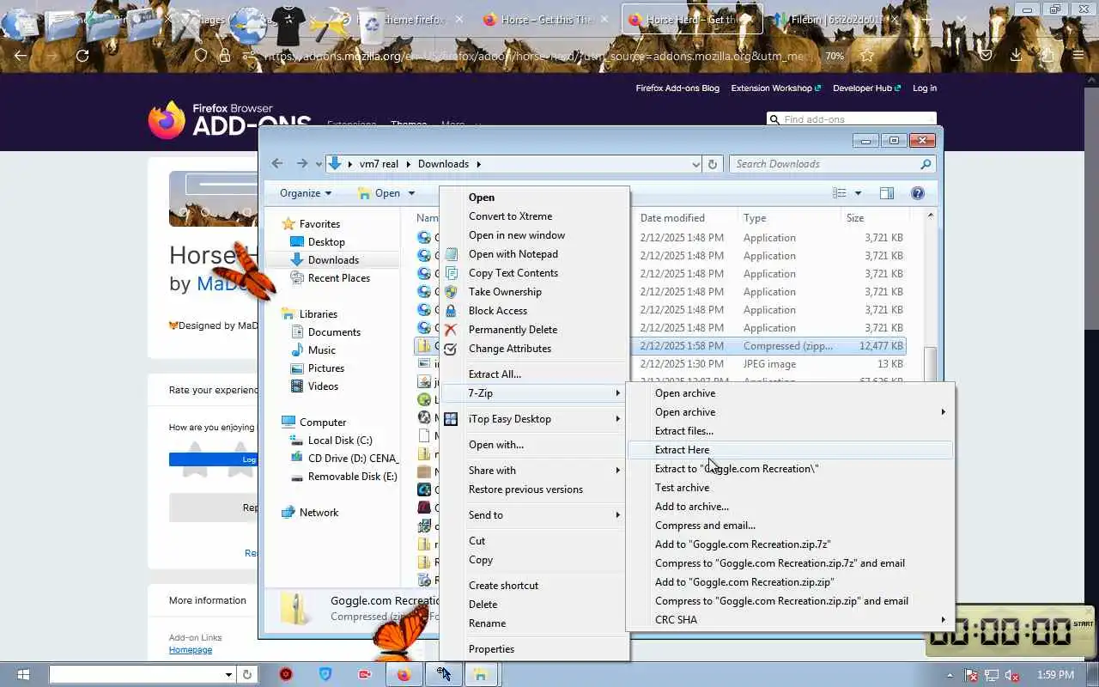Screen dimensions: 1099x687
Task: Choose Take Ownership shield entry
Action: coord(505,292)
